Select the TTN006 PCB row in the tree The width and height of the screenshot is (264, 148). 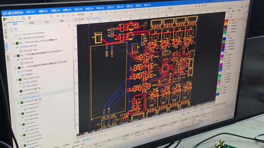click(x=28, y=74)
